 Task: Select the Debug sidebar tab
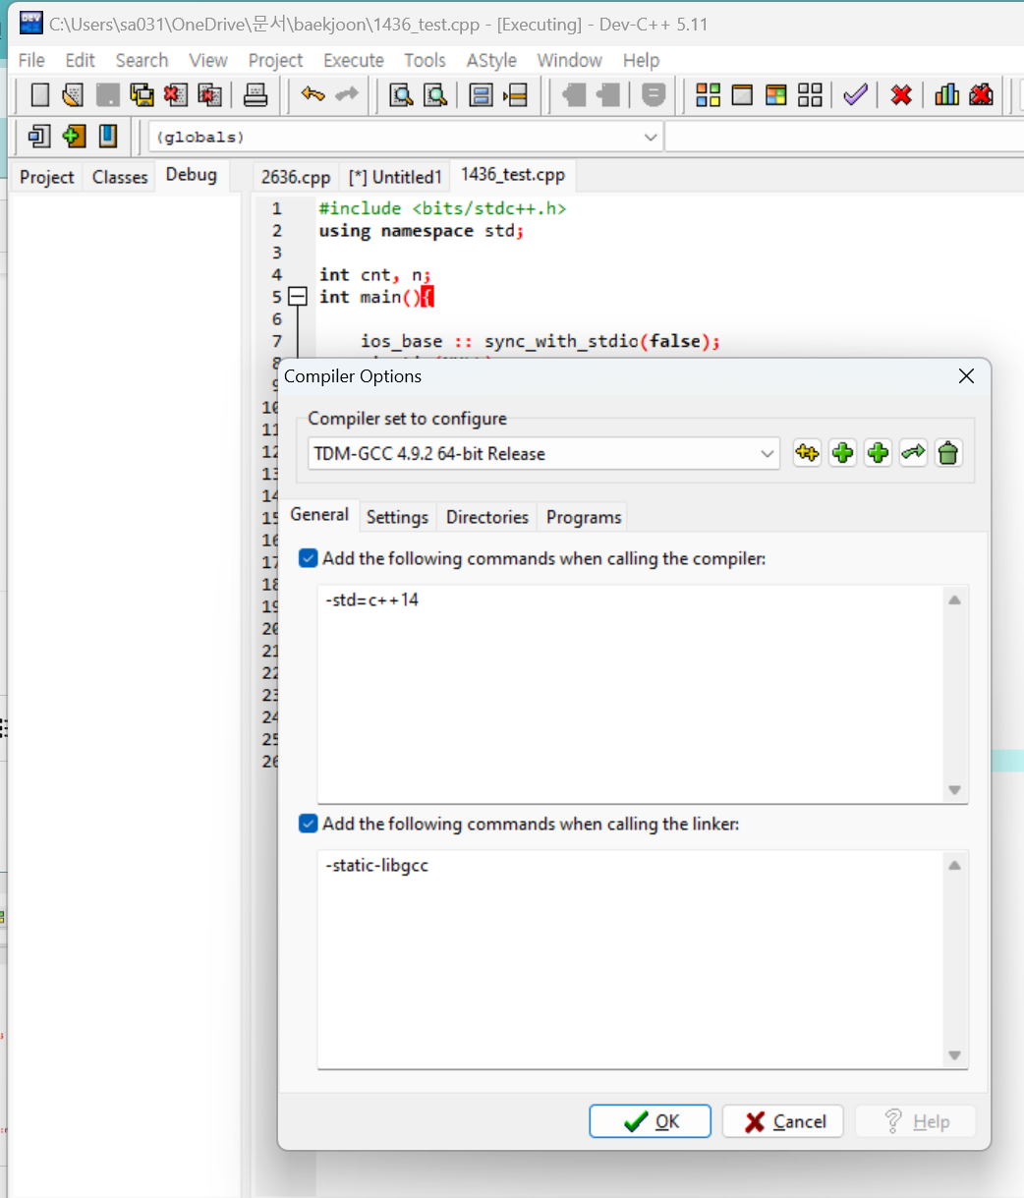tap(191, 175)
